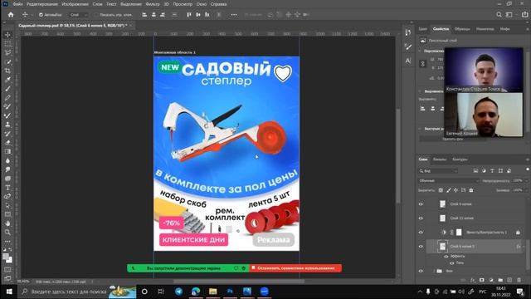The width and height of the screenshot is (531, 299).
Task: Open the layer filter Вид dropdown
Action: (438, 171)
